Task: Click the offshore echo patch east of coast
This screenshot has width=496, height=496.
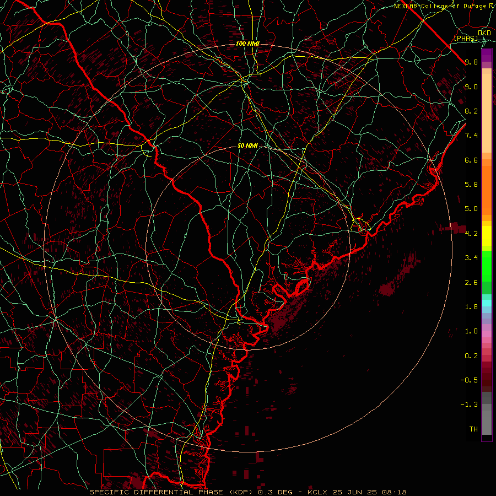Action: 387,289
